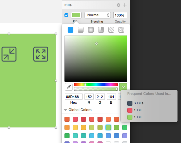Pick the turquoise swatch in third row

75,136
